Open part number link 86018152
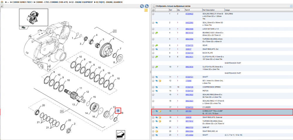 tap(189, 33)
